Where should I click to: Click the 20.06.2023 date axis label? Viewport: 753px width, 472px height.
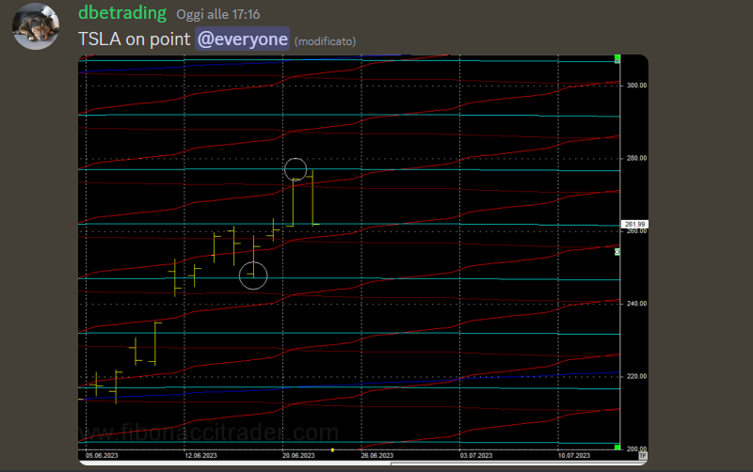point(298,456)
